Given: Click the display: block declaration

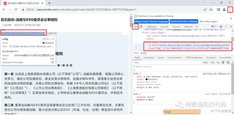Looking at the screenshot, I should [x=146, y=97].
